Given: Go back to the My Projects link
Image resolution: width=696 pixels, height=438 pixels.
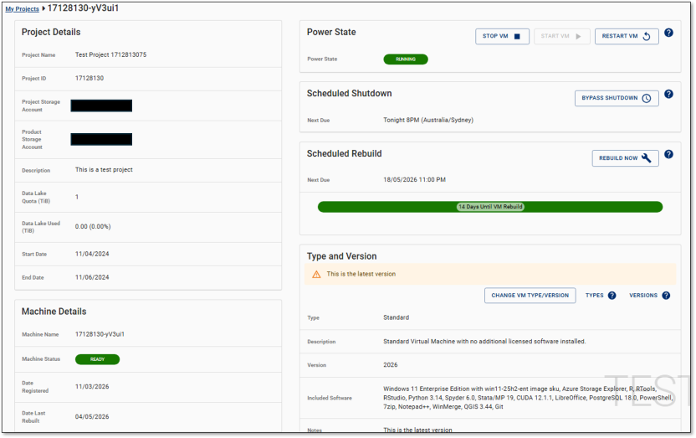Looking at the screenshot, I should 23,9.
